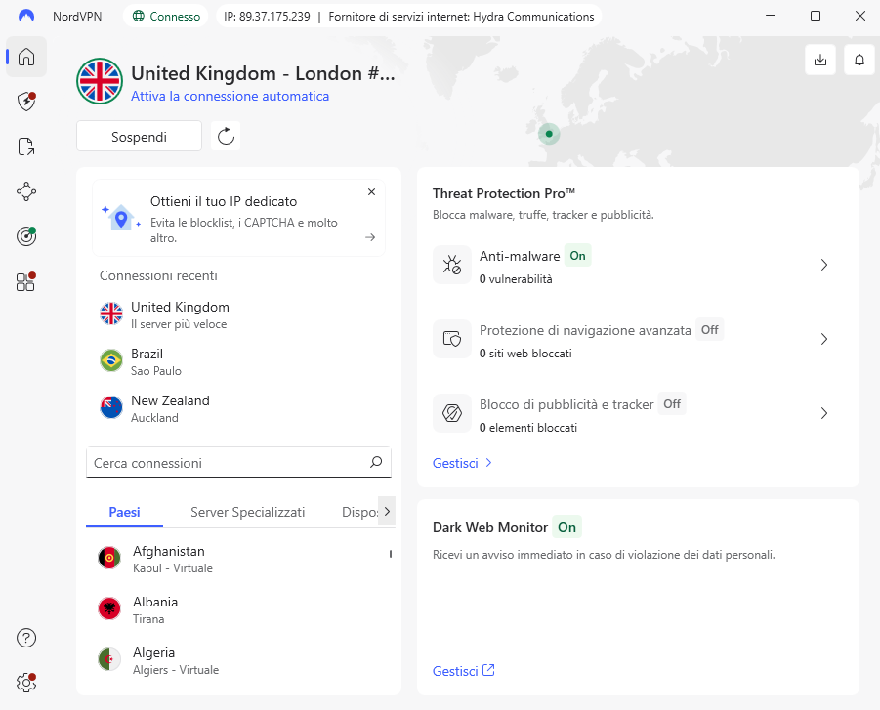Select Algeria Algiers - Virtuale row
Image resolution: width=880 pixels, height=710 pixels.
(x=238, y=660)
